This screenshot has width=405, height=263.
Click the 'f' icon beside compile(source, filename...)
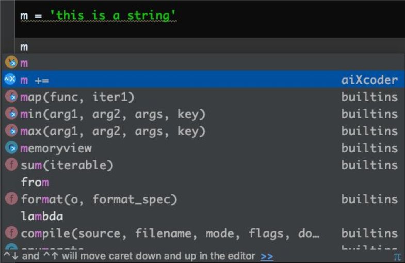tap(11, 233)
